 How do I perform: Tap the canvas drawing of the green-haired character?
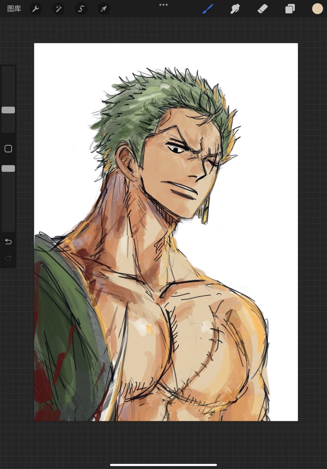click(x=166, y=232)
